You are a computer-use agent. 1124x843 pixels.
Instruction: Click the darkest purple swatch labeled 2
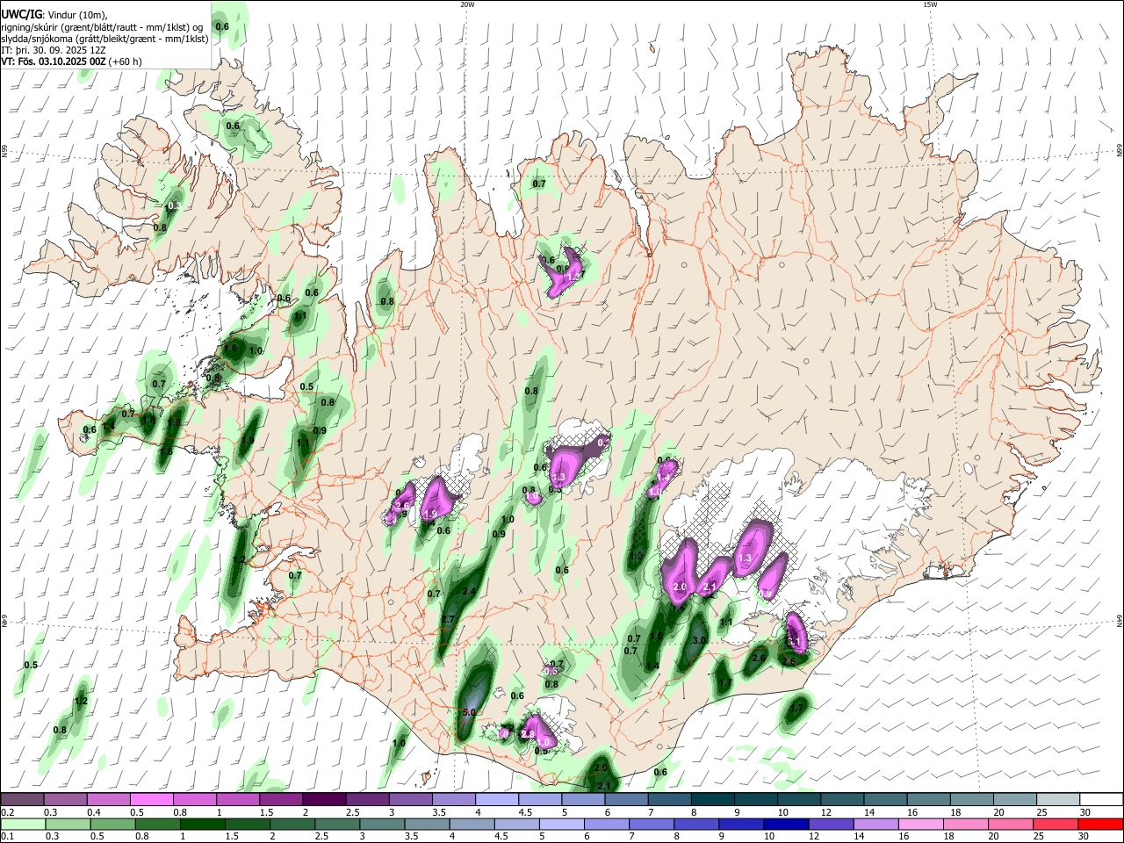(x=323, y=800)
